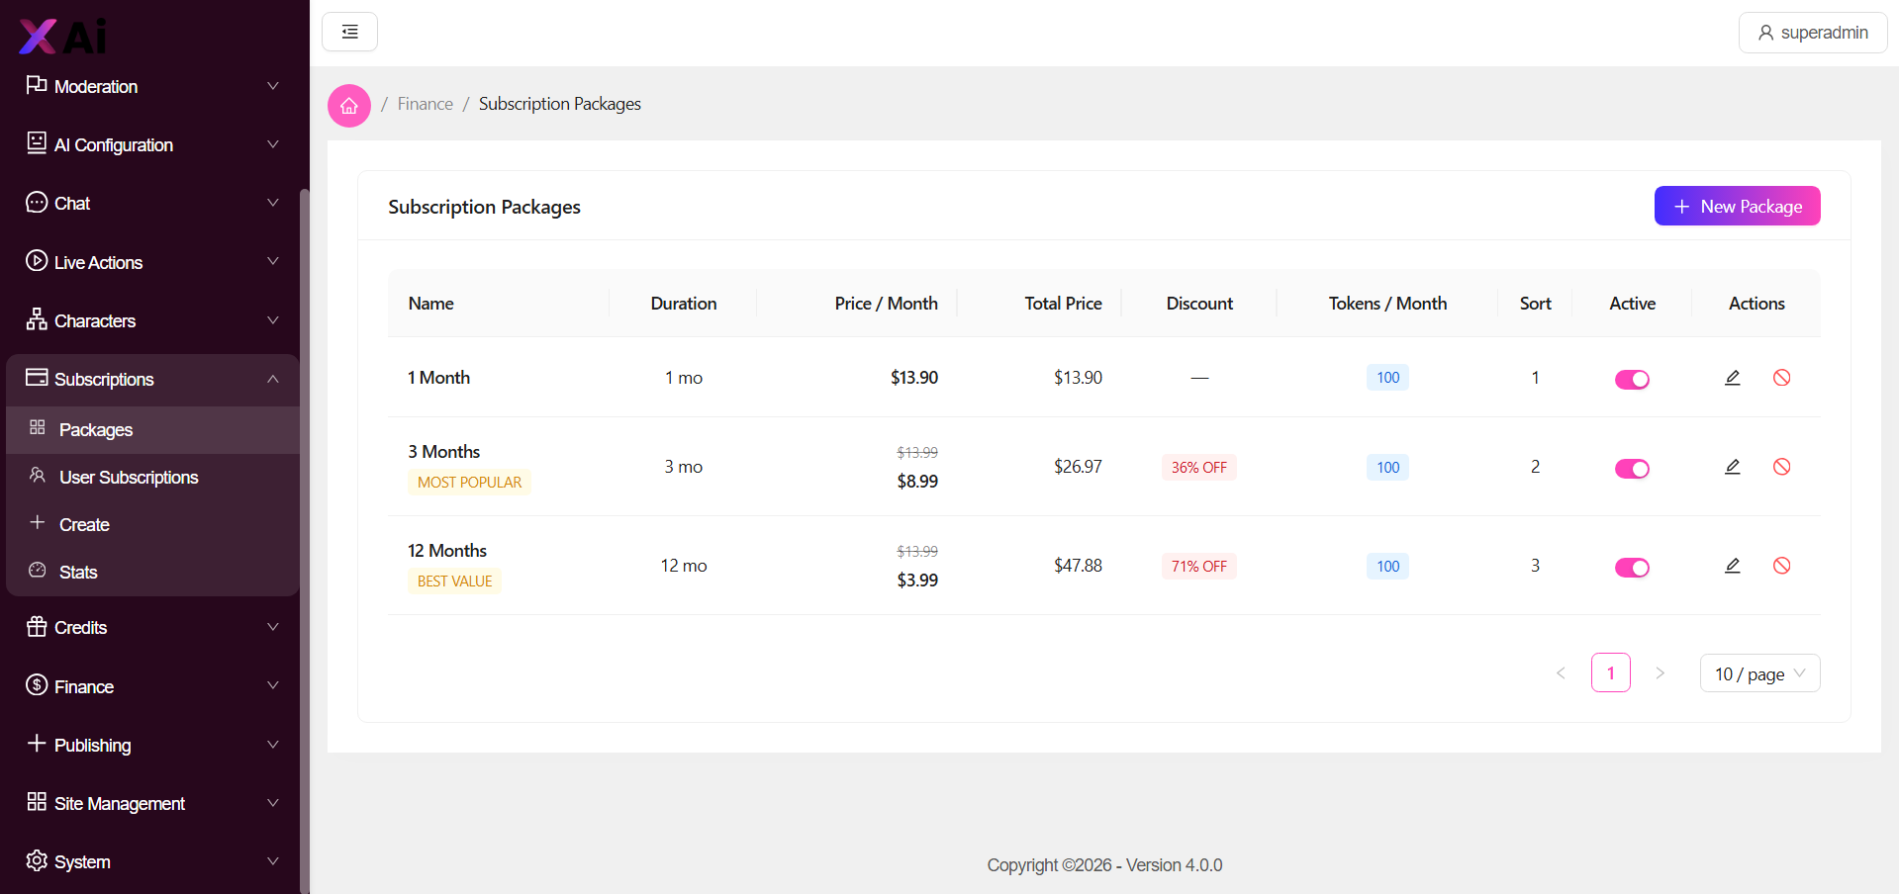Open the Publishing sidebar menu

point(152,745)
